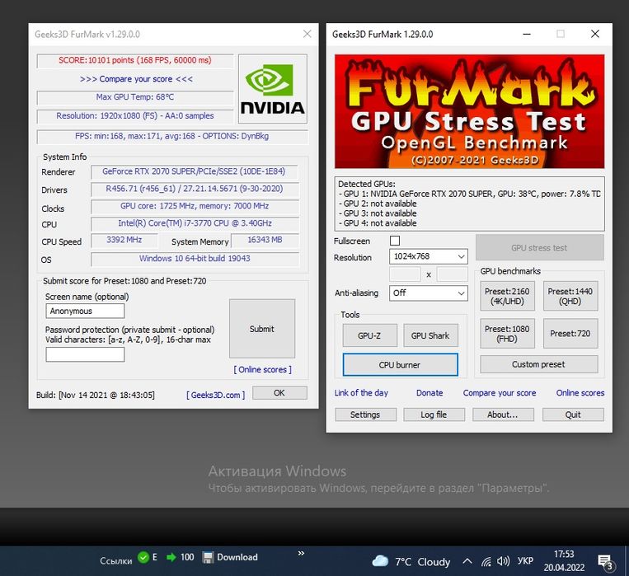Open the Link of the day
Image resolution: width=629 pixels, height=576 pixels.
[x=361, y=393]
